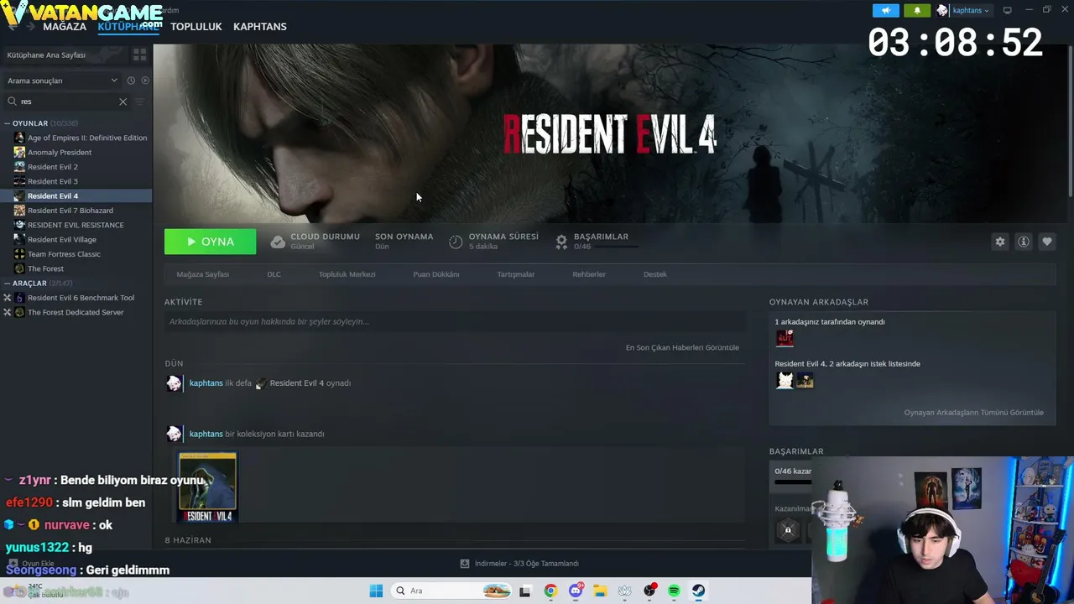Viewport: 1074px width, 604px height.
Task: Select Team Fortress Classic
Action: coord(64,254)
